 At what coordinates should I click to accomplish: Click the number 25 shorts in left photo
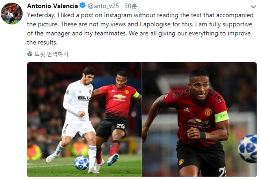(x=120, y=127)
